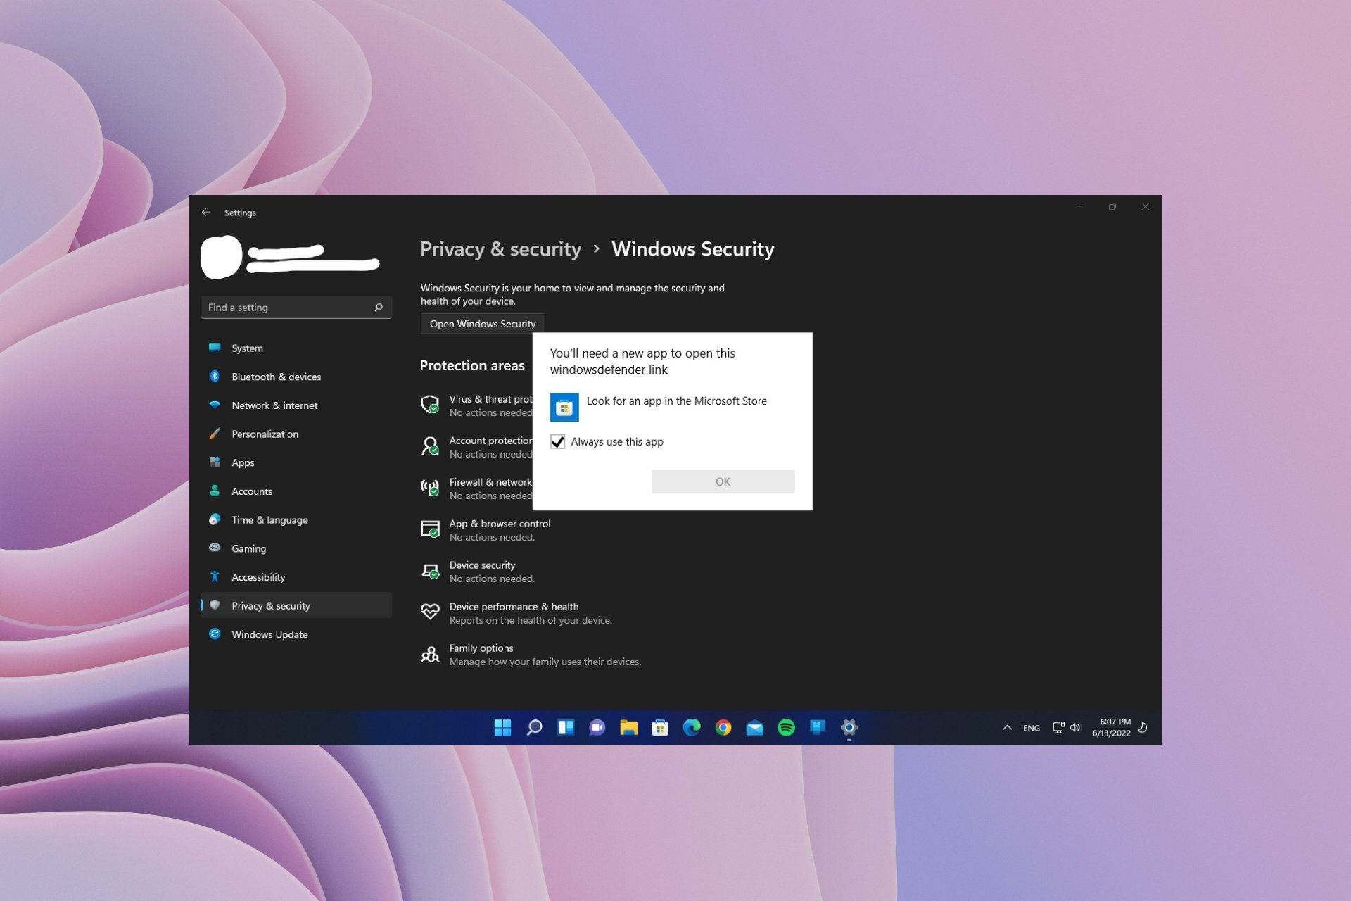Open Windows Update settings
Viewport: 1351px width, 901px height.
296,634
